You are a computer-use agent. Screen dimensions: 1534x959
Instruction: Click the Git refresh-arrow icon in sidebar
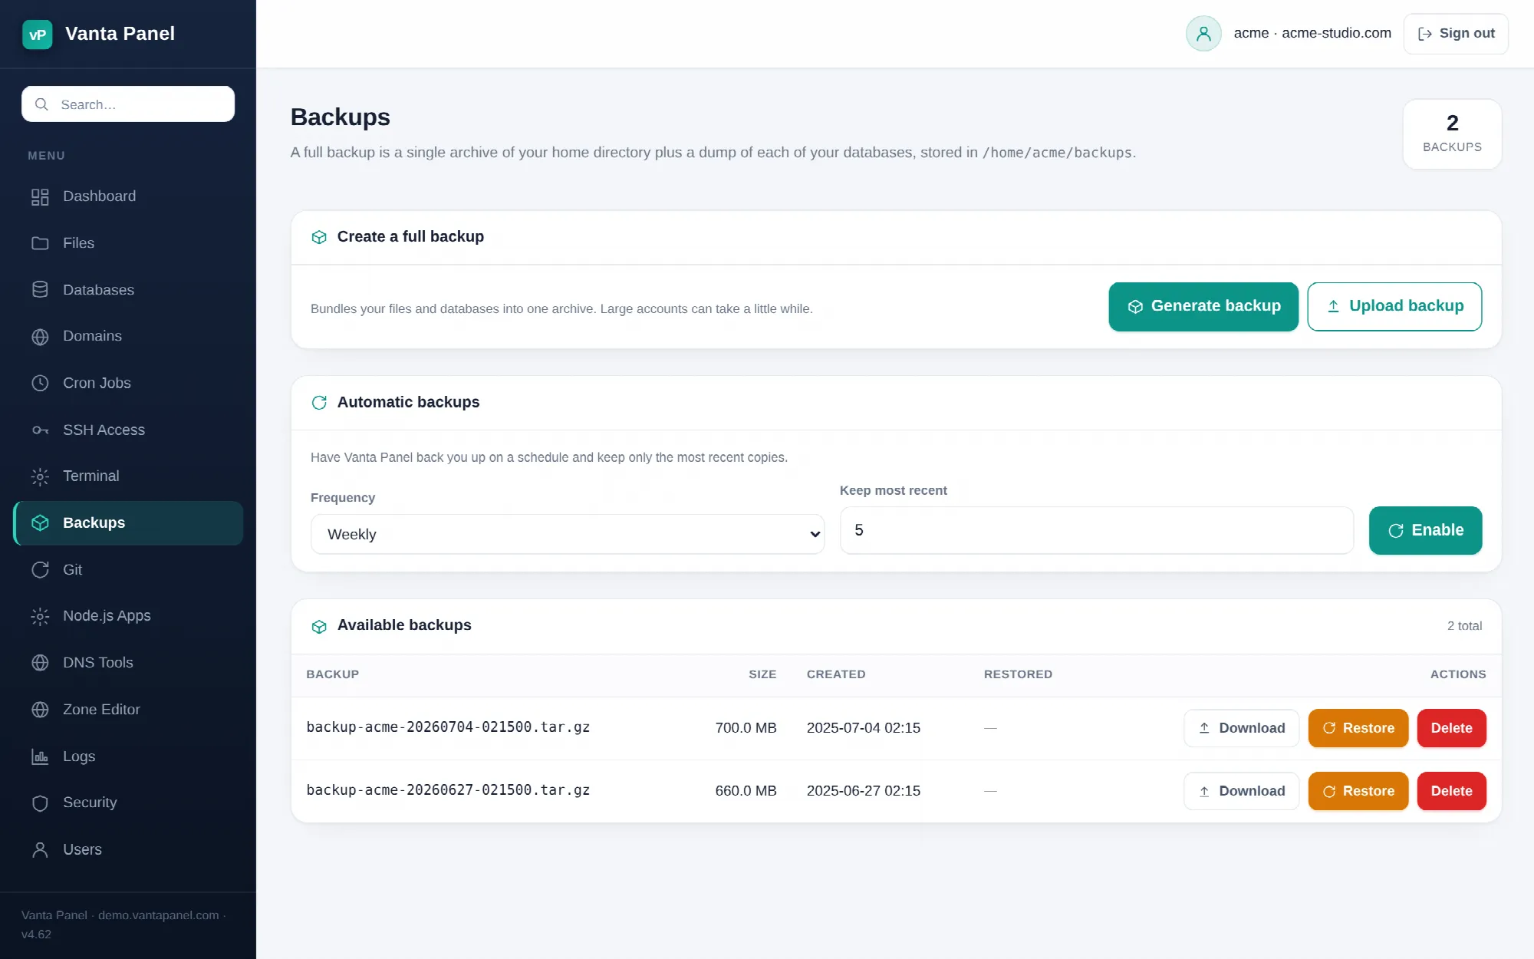(40, 570)
